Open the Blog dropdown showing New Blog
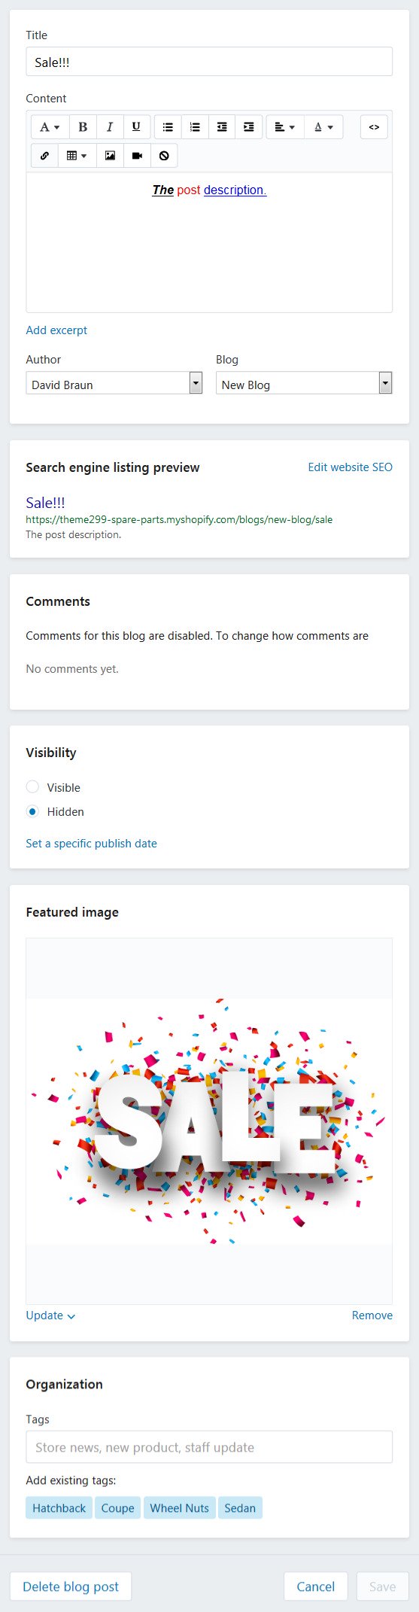Image resolution: width=419 pixels, height=1612 pixels. (304, 383)
